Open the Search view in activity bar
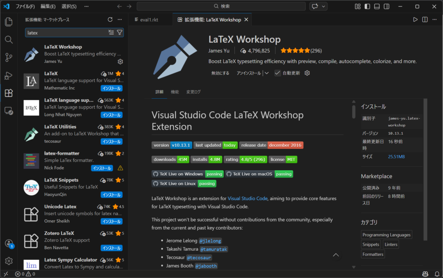This screenshot has height=278, width=443. click(9, 39)
